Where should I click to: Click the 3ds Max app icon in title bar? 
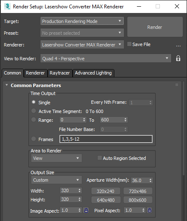pyautogui.click(x=7, y=6)
